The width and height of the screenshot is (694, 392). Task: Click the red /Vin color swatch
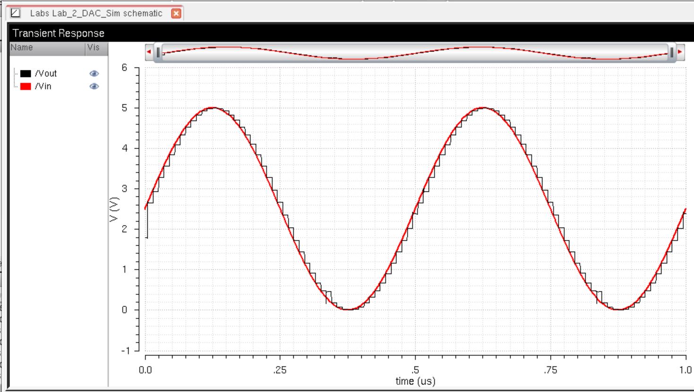26,86
